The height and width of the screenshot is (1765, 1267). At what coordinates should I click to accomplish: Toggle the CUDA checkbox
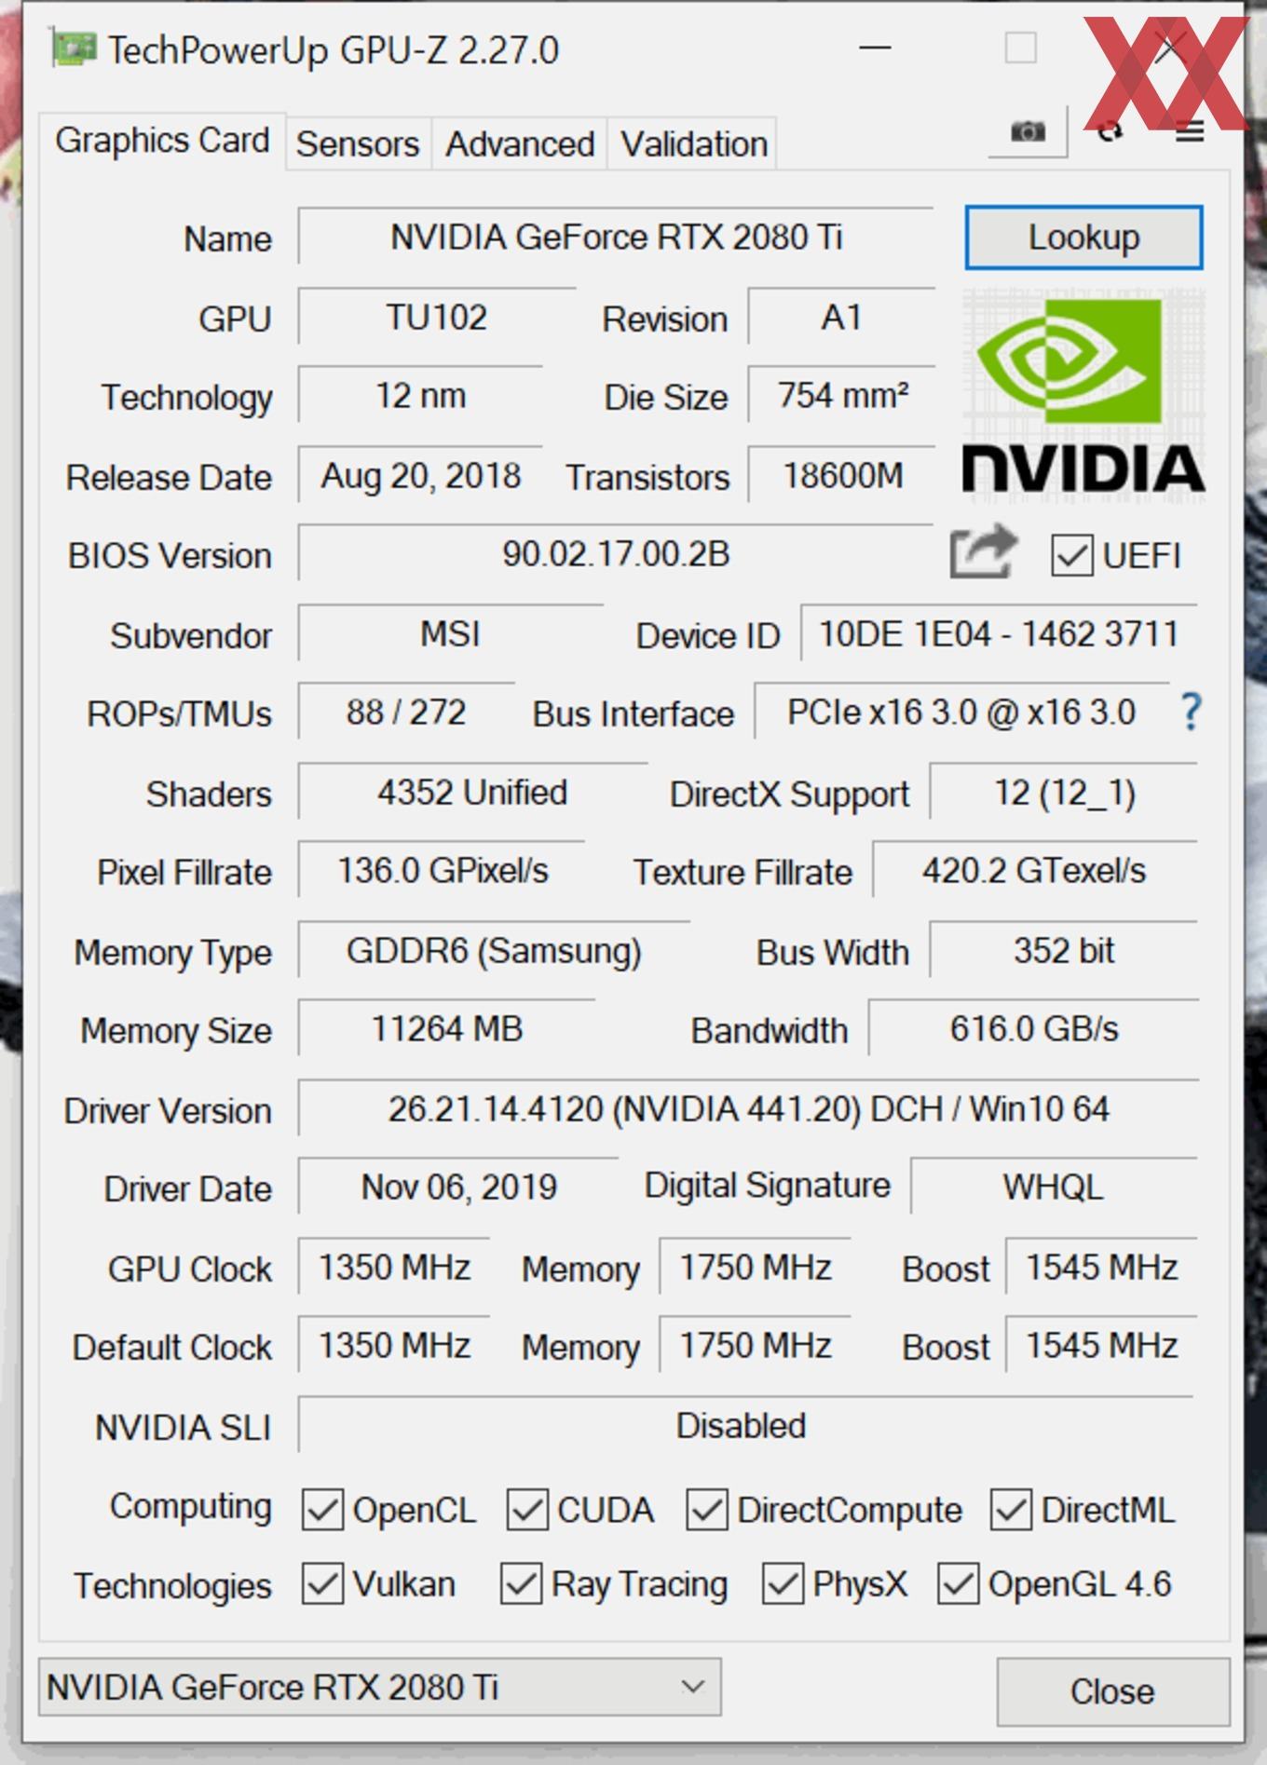tap(527, 1510)
